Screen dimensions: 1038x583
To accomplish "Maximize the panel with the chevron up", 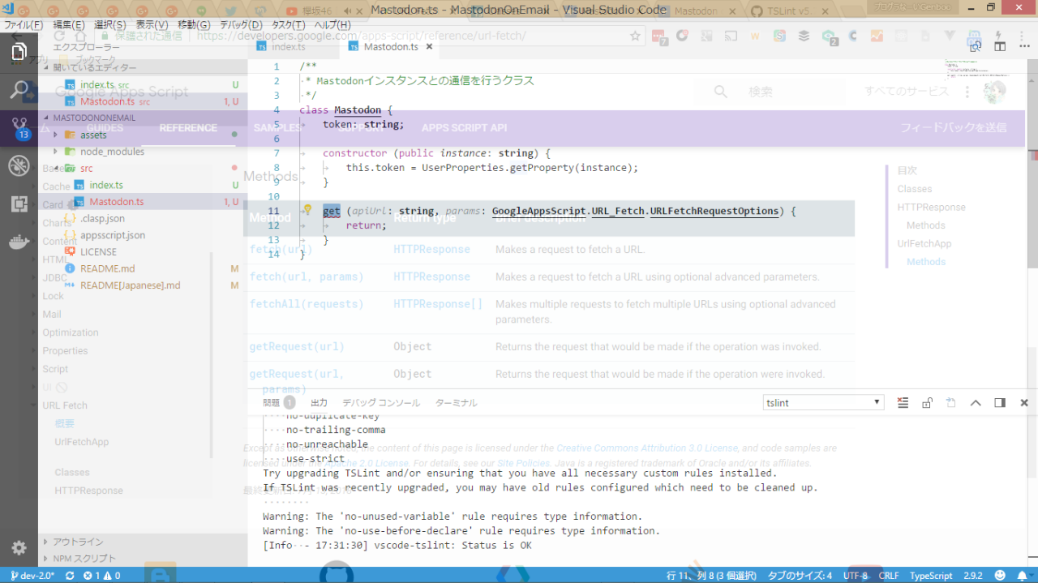I will click(976, 403).
